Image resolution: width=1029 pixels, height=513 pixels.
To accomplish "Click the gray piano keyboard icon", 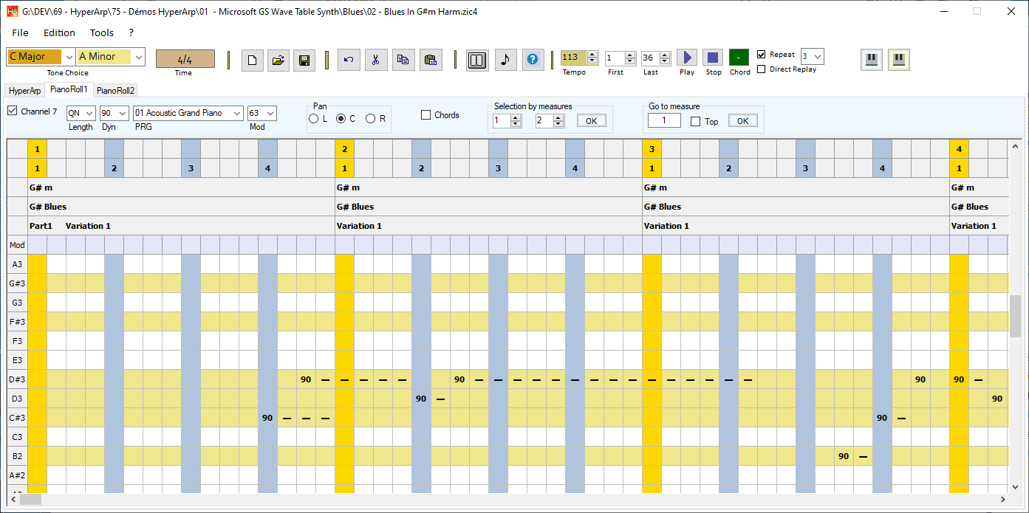I will (x=872, y=60).
